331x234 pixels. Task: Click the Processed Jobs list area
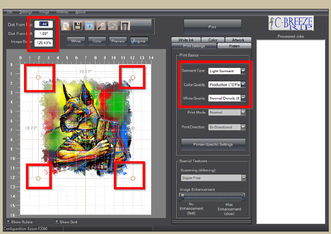click(x=291, y=132)
